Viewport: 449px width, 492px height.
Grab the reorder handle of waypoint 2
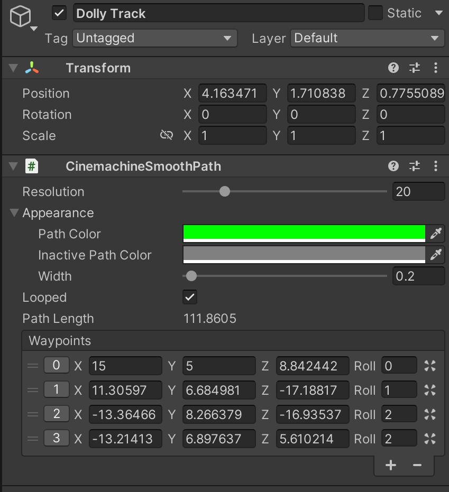pos(33,414)
